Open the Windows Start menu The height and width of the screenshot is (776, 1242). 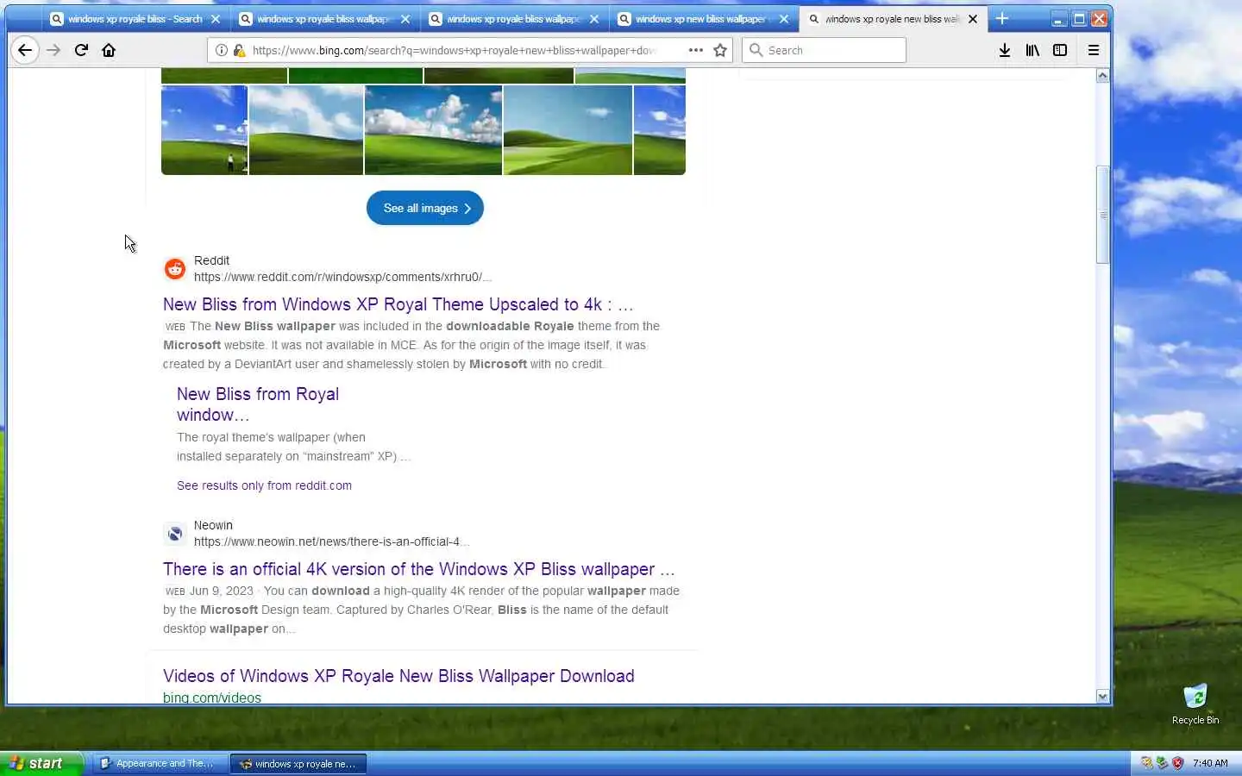pos(41,763)
